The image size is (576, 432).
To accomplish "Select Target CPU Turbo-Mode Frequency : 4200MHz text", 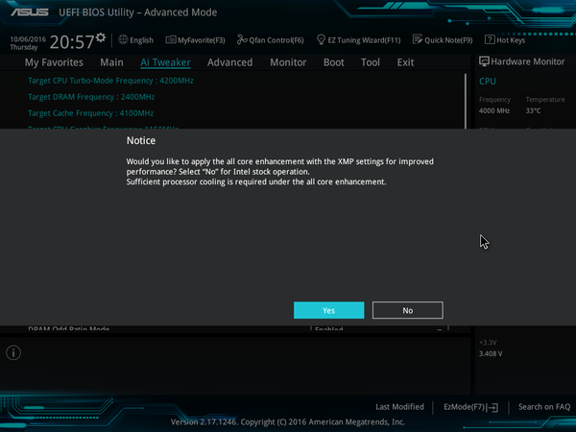I will pos(110,81).
